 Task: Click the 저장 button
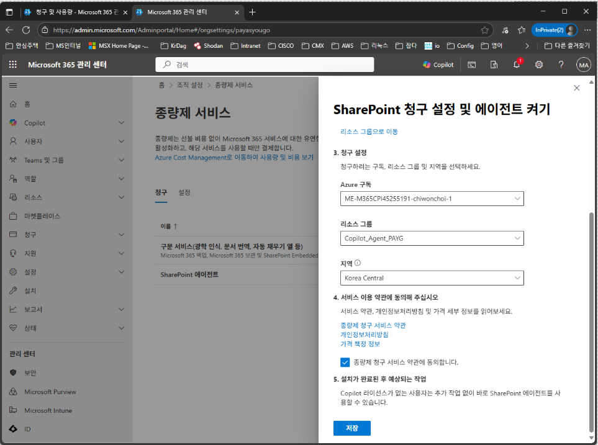coord(352,428)
